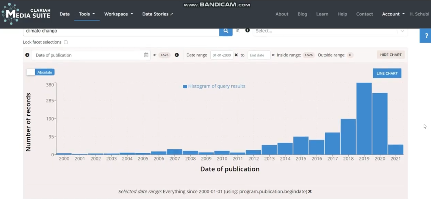Viewport: 431px width, 199px height.
Task: Open the Data Stories link
Action: pyautogui.click(x=157, y=14)
